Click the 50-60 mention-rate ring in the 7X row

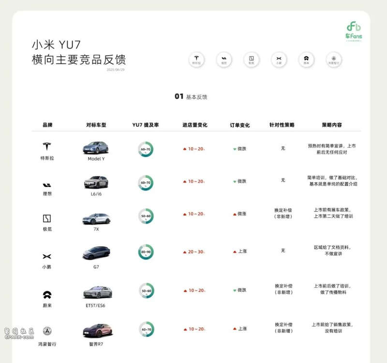pyautogui.click(x=146, y=216)
